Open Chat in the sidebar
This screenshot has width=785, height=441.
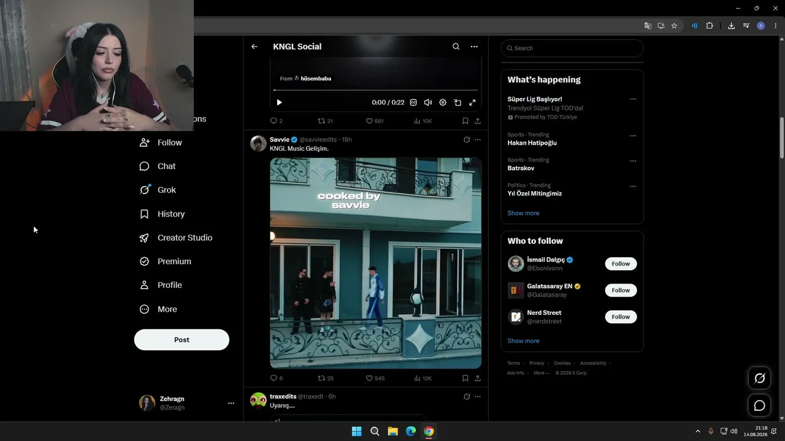pyautogui.click(x=158, y=166)
